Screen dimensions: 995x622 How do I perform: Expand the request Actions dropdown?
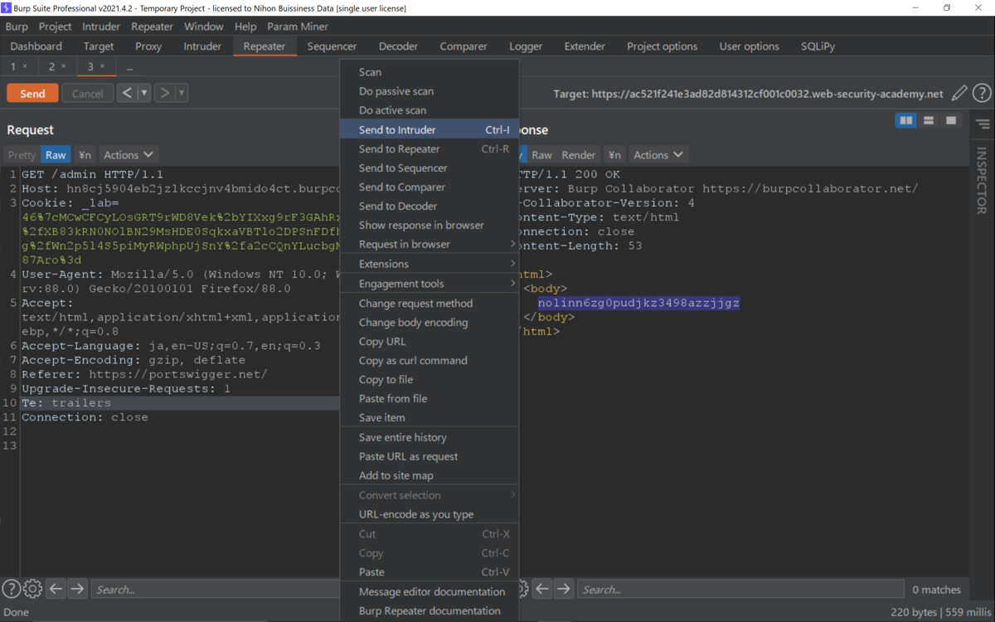click(129, 155)
